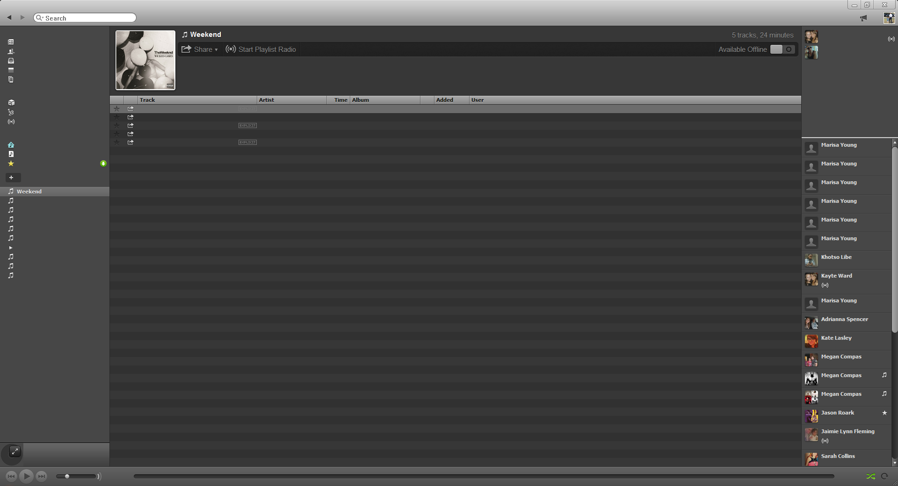Expand the playlist folder triangle
This screenshot has width=898, height=486.
(x=11, y=248)
